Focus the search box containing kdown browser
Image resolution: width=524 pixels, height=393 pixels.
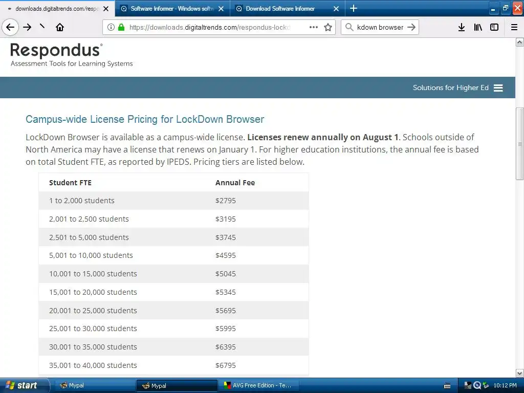(x=380, y=27)
